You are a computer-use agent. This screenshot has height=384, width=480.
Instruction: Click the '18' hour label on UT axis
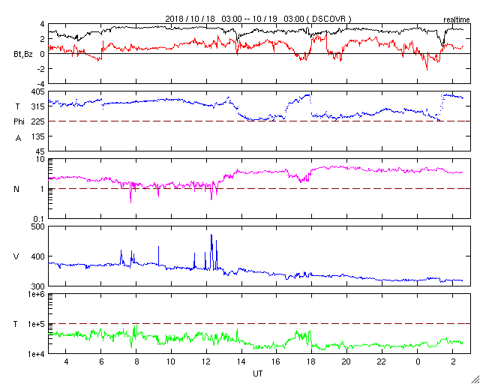click(312, 362)
